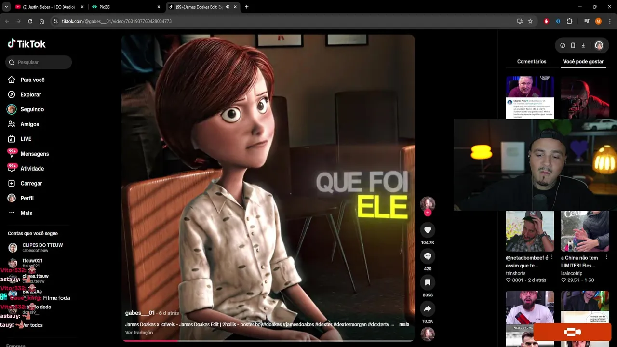The height and width of the screenshot is (347, 617).
Task: Click the address bar URL
Action: click(117, 21)
